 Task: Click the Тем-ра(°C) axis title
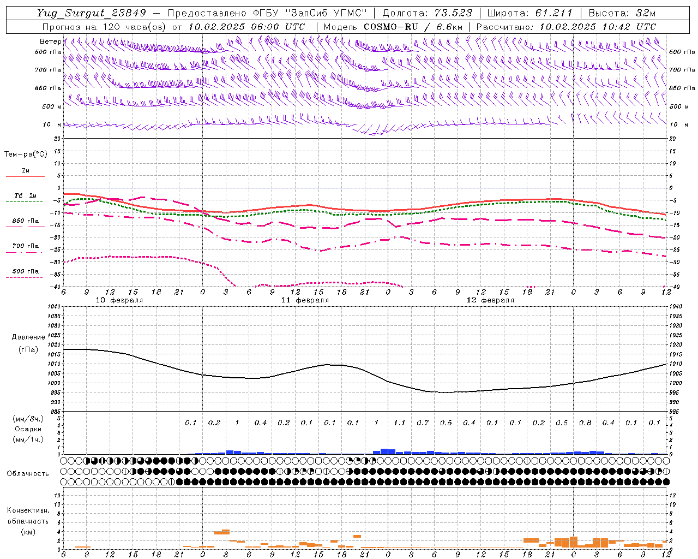click(26, 154)
